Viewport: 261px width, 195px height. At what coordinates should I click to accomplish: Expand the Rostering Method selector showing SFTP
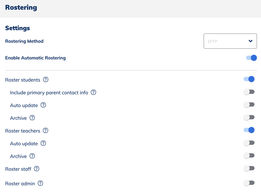[230, 41]
